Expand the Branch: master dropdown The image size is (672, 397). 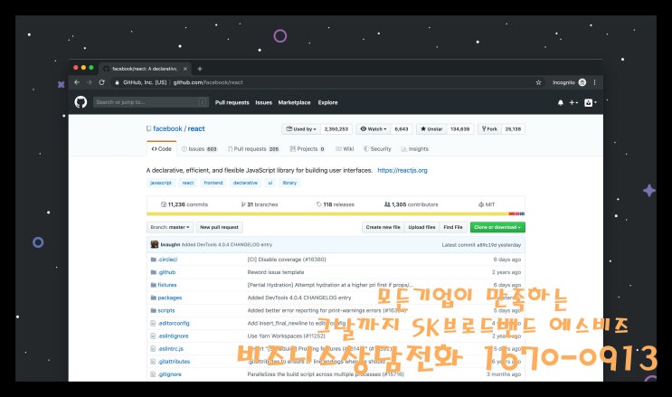(x=170, y=227)
